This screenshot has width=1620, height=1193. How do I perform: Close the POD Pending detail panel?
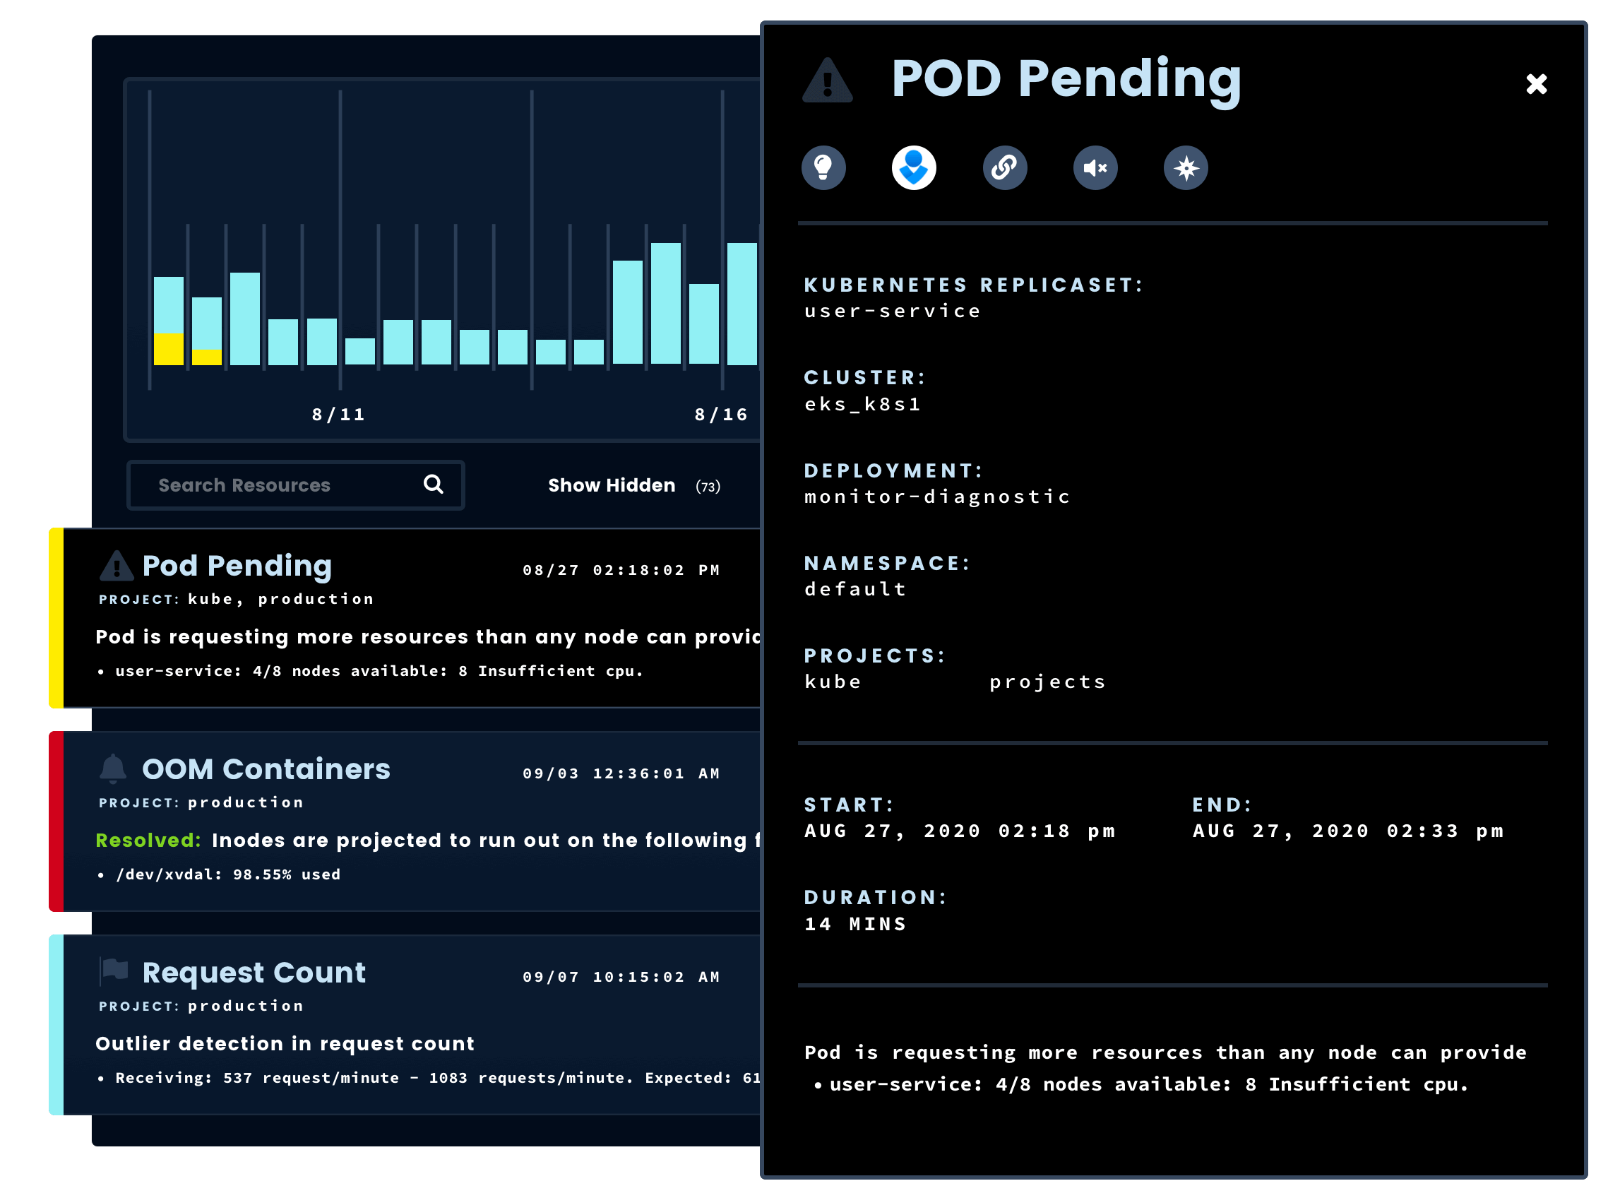point(1536,84)
